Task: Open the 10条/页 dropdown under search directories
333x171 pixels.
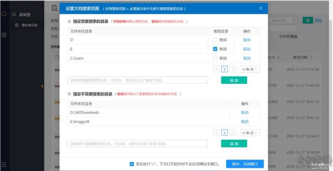Action: tap(249, 69)
